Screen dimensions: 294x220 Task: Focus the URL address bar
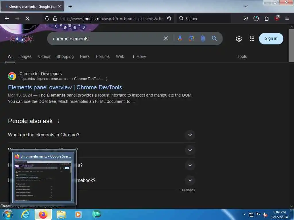[x=112, y=19]
